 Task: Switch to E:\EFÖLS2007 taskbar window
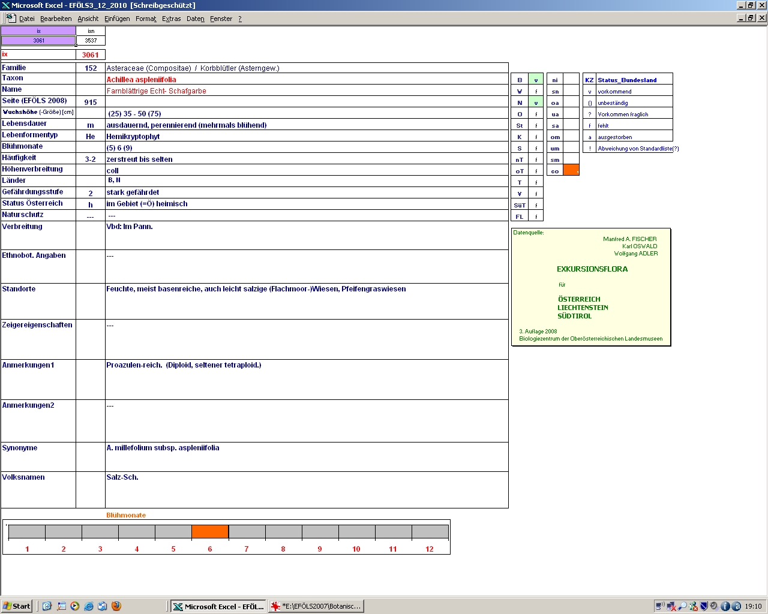(x=316, y=606)
